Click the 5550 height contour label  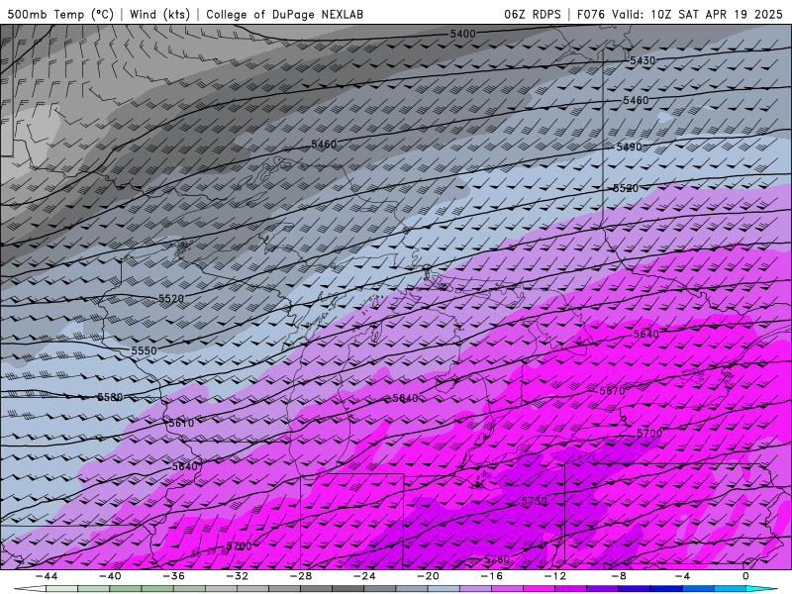[x=144, y=350]
